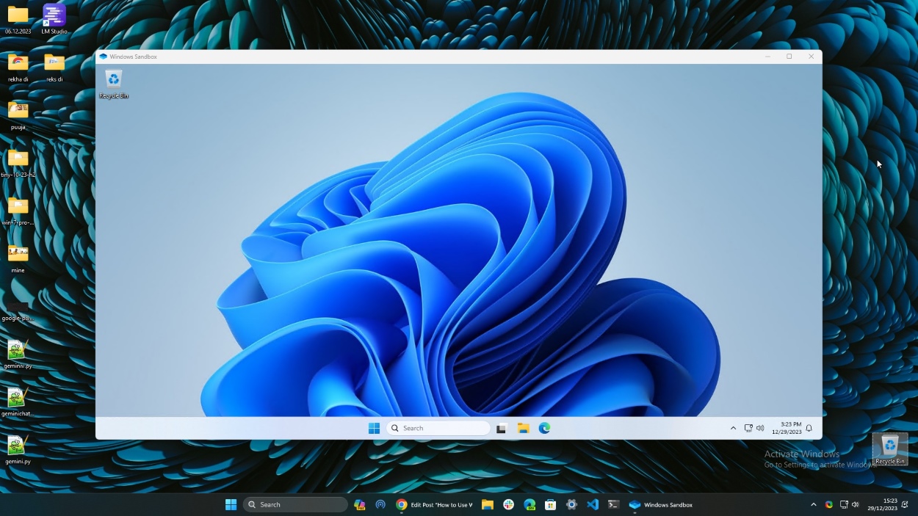Launch LM Studio from the desktop
Screen dimensions: 918x516
pos(54,15)
